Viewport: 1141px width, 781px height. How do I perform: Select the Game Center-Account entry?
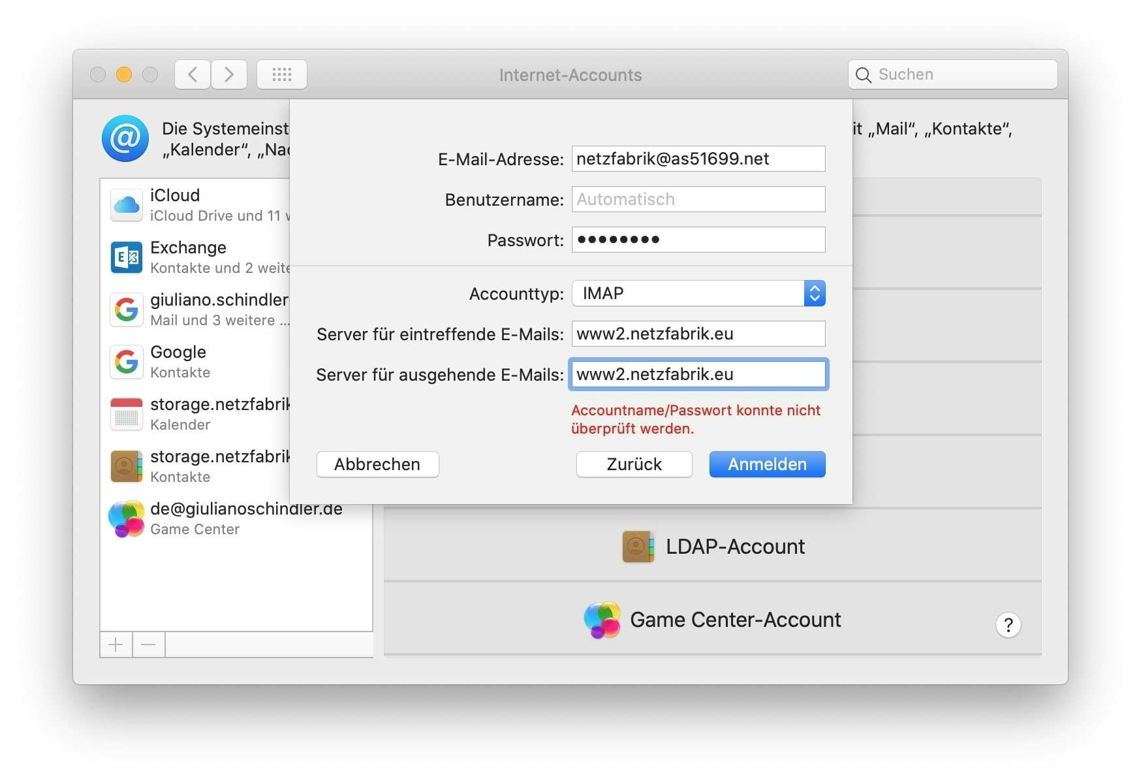click(735, 620)
